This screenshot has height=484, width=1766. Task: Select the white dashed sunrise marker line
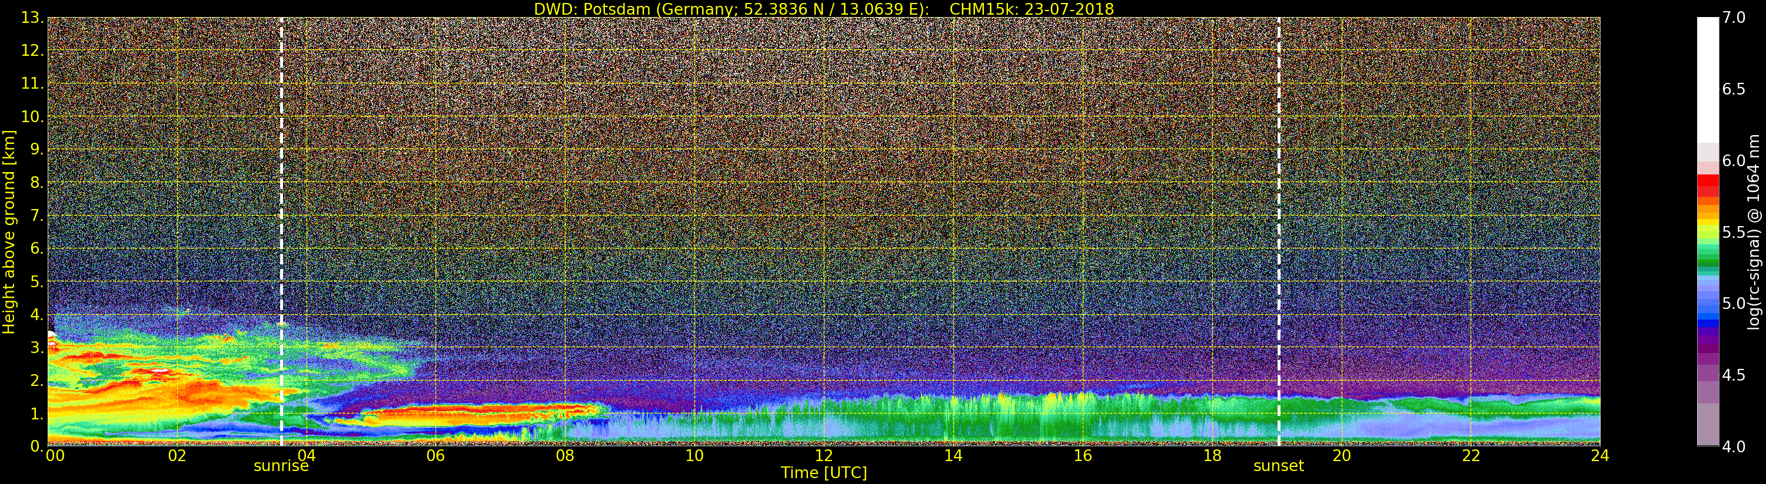(x=281, y=232)
